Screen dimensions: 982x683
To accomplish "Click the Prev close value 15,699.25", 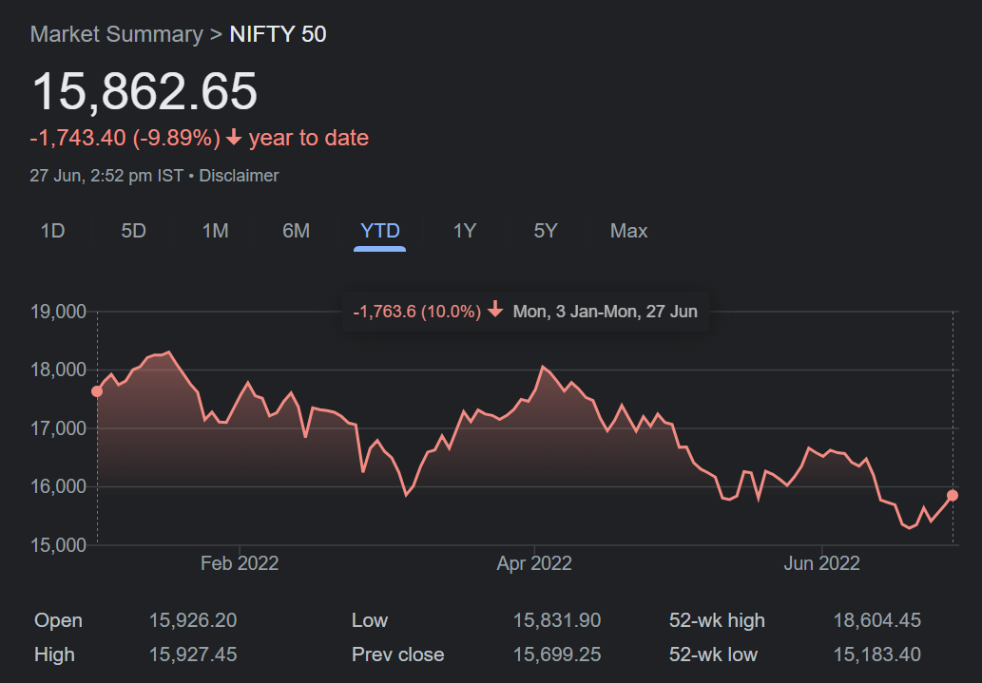I will pyautogui.click(x=557, y=655).
